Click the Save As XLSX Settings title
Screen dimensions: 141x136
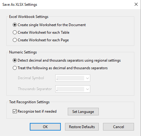coord(20,5)
